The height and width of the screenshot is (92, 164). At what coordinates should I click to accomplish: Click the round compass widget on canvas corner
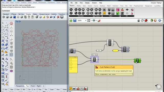159,87
